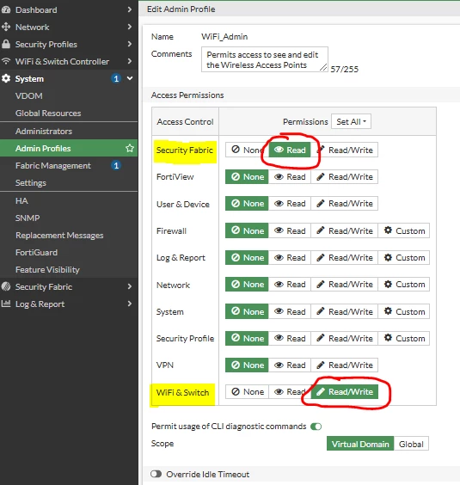Open FortiGuard page
Viewport: 460px width, 485px height.
tap(36, 253)
